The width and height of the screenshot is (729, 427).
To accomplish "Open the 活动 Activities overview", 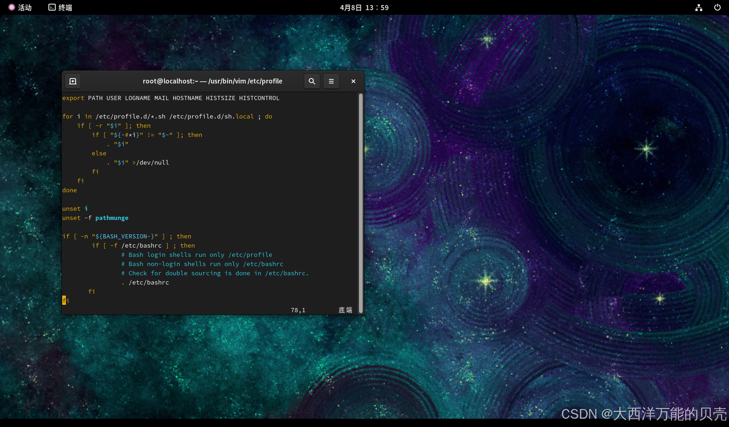I will (20, 7).
